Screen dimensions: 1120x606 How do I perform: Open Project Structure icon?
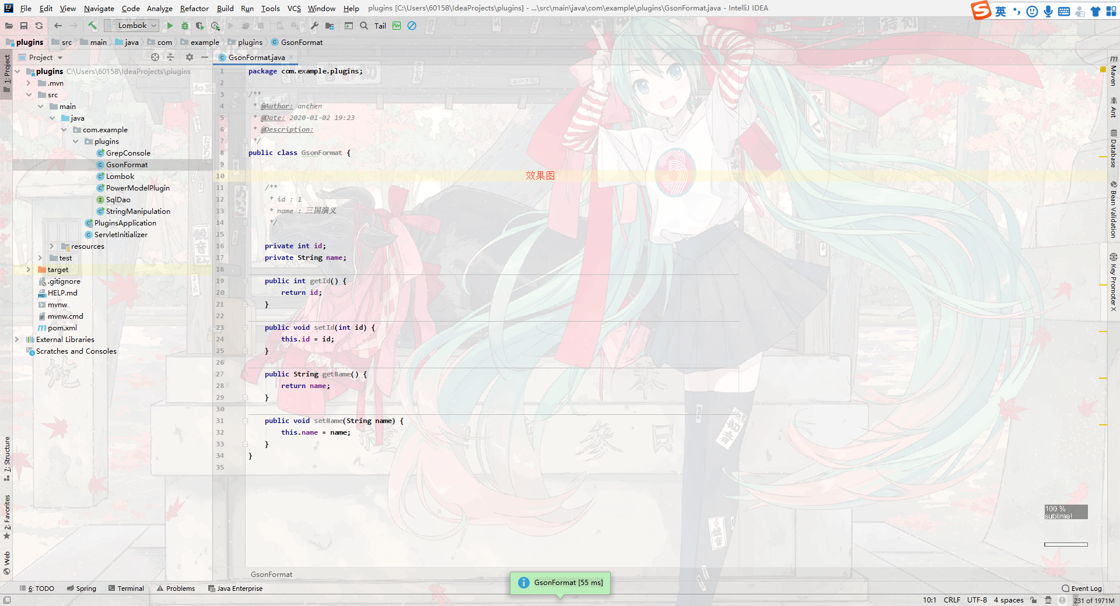coord(330,26)
